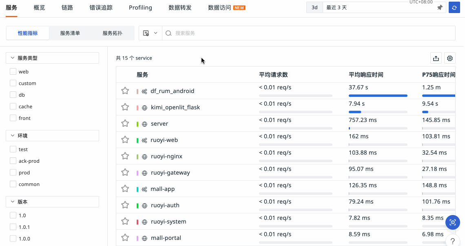465x246 pixels.
Task: Open the ruoyi-system service link
Action: click(168, 222)
